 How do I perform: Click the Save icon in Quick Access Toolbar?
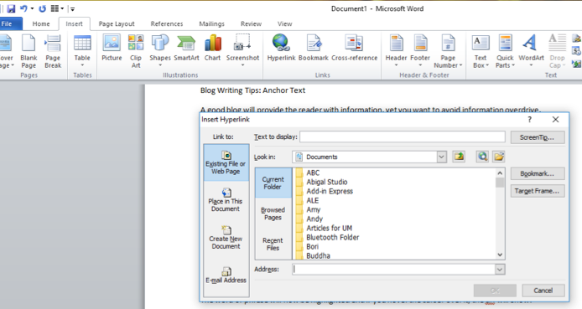tap(11, 8)
